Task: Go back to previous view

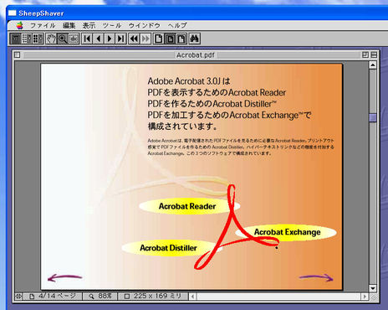Action: [x=134, y=39]
